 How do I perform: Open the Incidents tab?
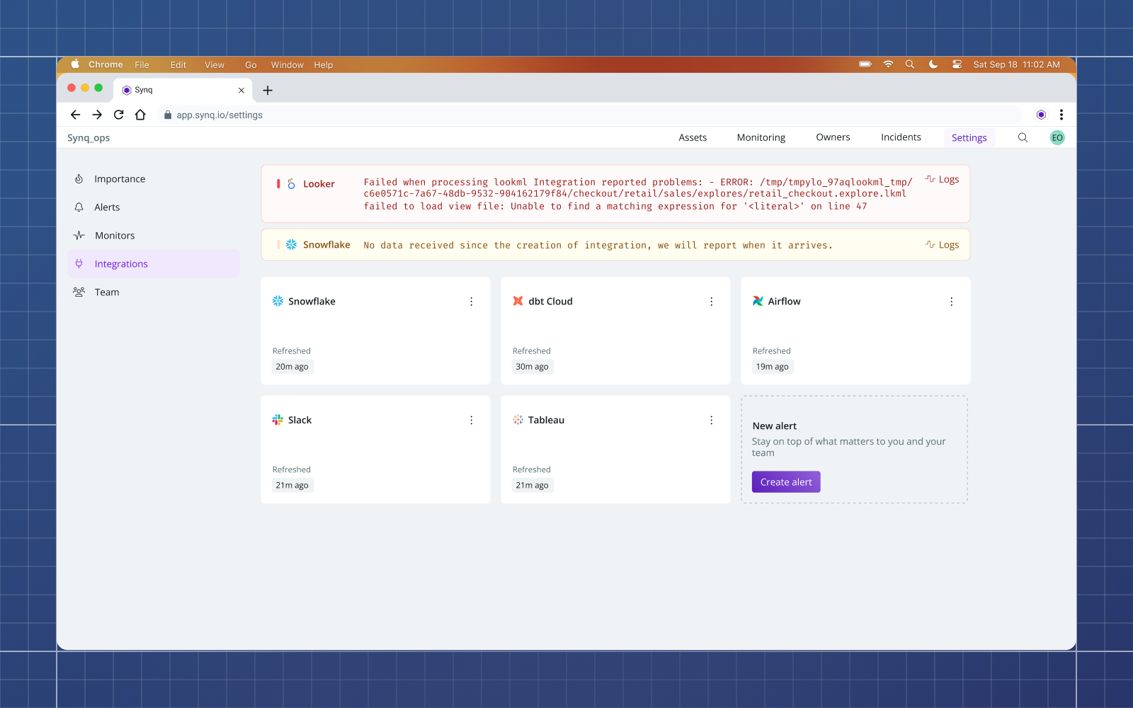click(x=901, y=137)
